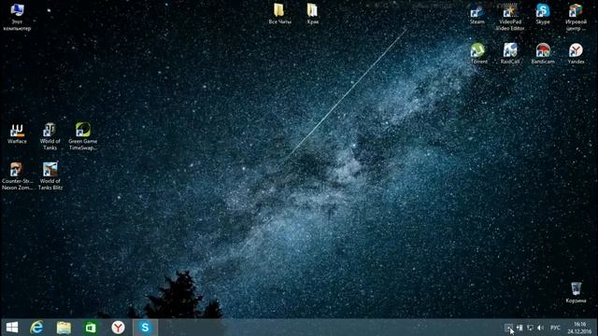
Task: Select the World of Tanks Blitz shortcut
Action: (50, 176)
